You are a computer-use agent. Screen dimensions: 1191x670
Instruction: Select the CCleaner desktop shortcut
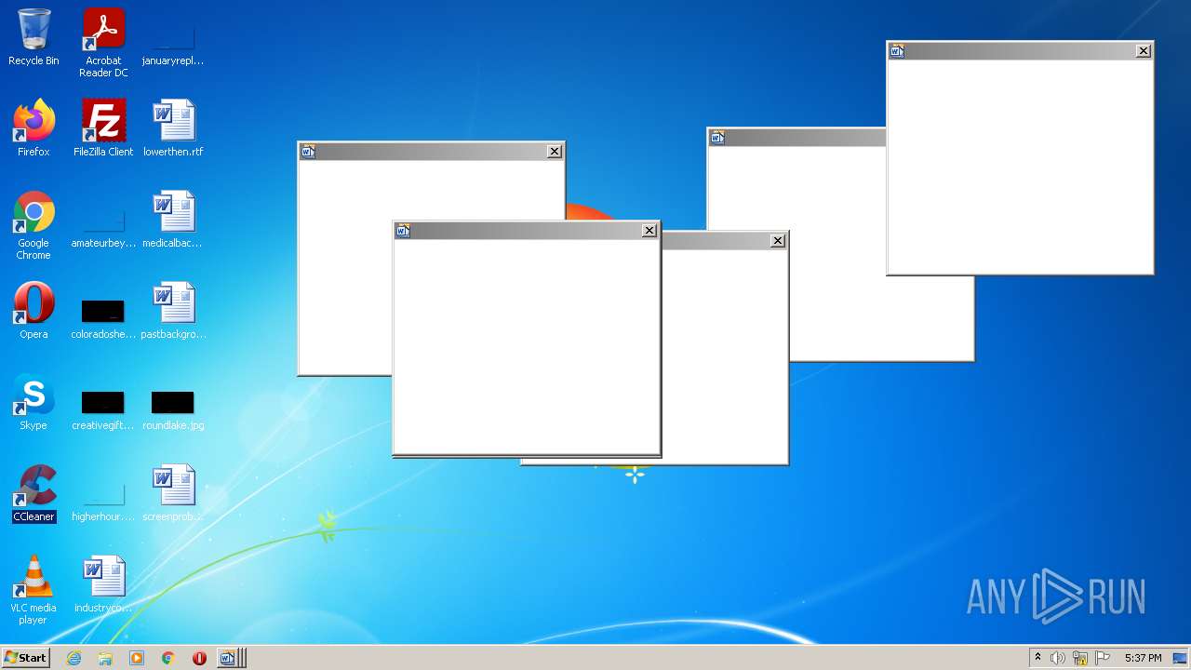tap(33, 493)
